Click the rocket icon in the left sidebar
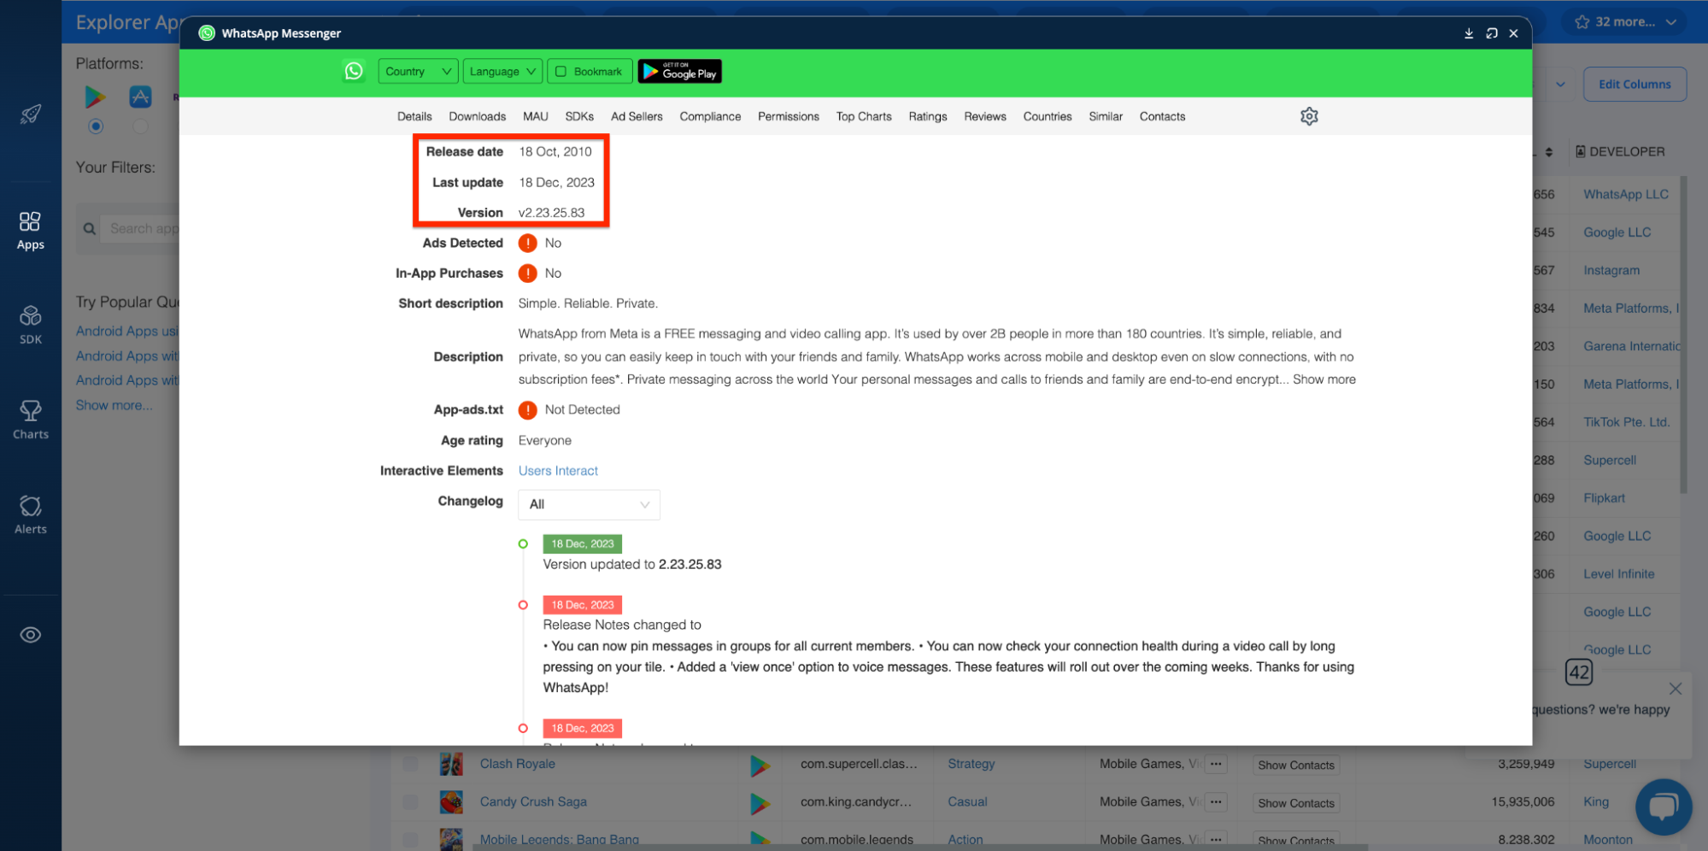 31,114
